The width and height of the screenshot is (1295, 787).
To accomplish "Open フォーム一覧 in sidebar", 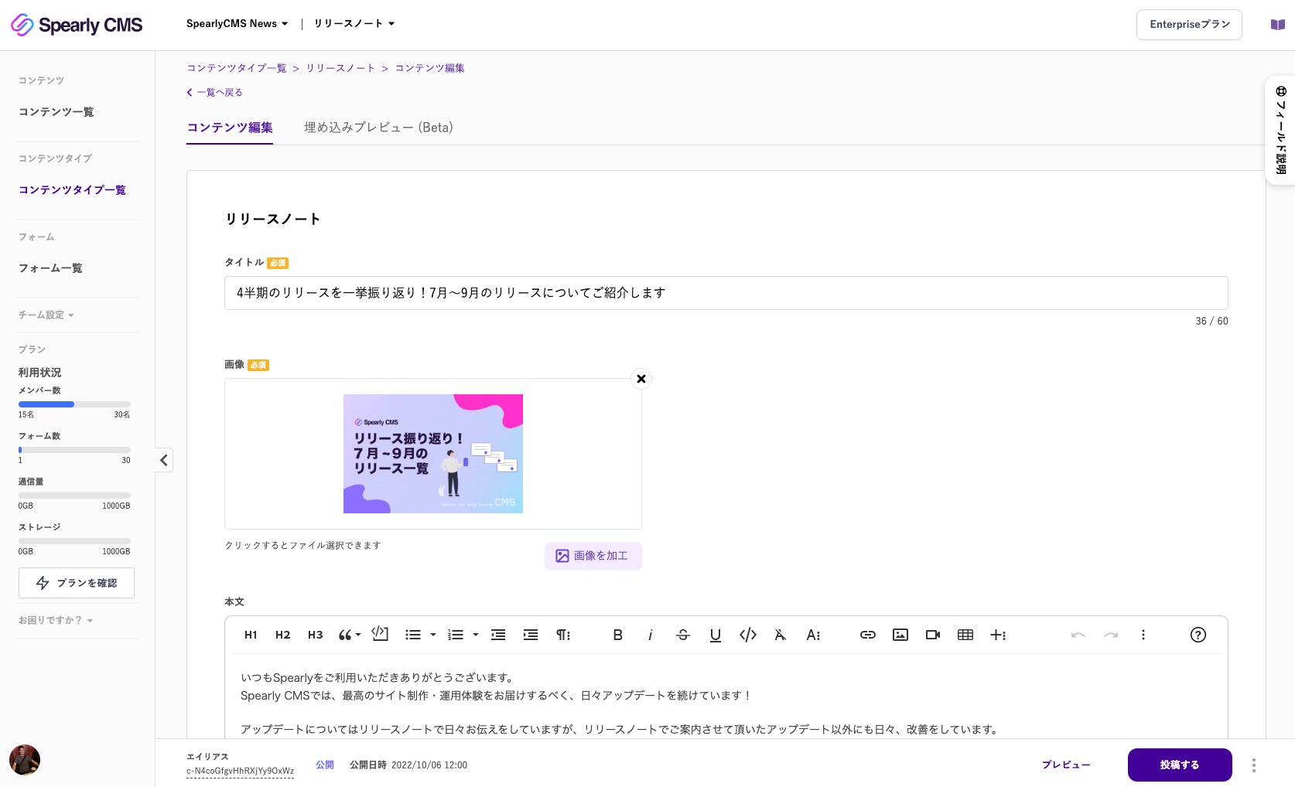I will coord(50,268).
